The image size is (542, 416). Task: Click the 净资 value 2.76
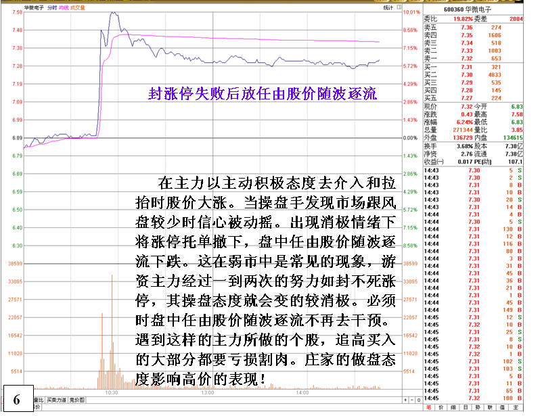467,154
